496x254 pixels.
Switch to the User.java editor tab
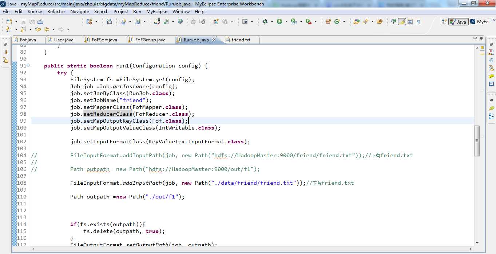click(64, 40)
